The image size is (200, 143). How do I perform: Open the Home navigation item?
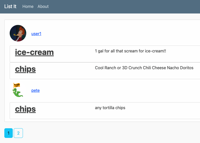pyautogui.click(x=28, y=7)
